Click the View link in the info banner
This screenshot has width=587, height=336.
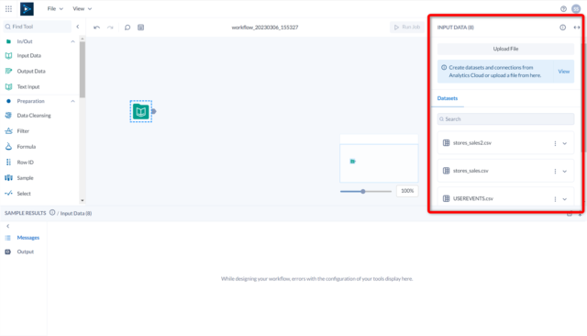(x=564, y=72)
